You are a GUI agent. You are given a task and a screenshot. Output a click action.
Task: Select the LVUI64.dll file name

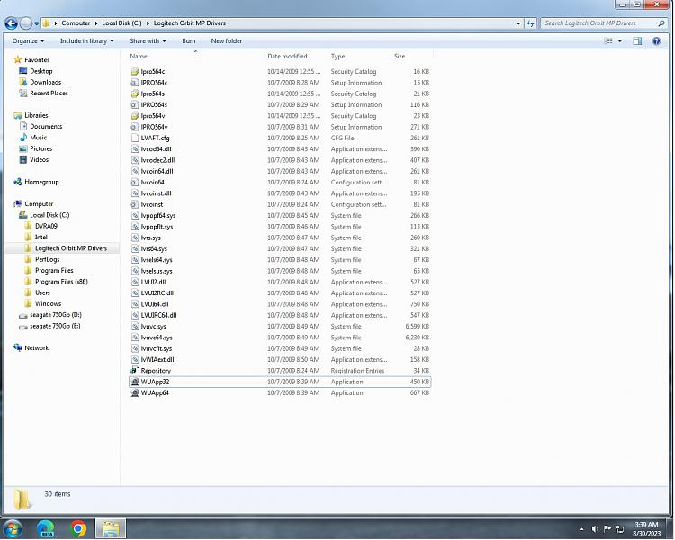[x=155, y=304]
